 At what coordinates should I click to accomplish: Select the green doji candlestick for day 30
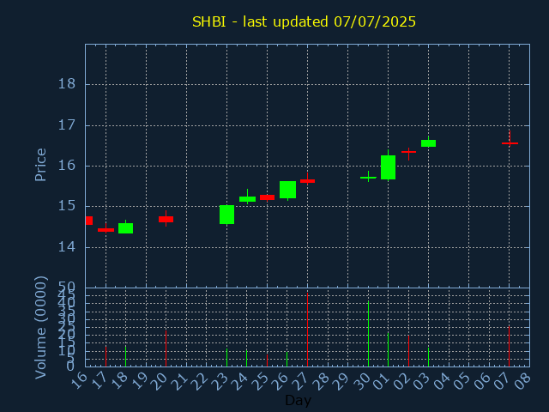[x=368, y=178]
